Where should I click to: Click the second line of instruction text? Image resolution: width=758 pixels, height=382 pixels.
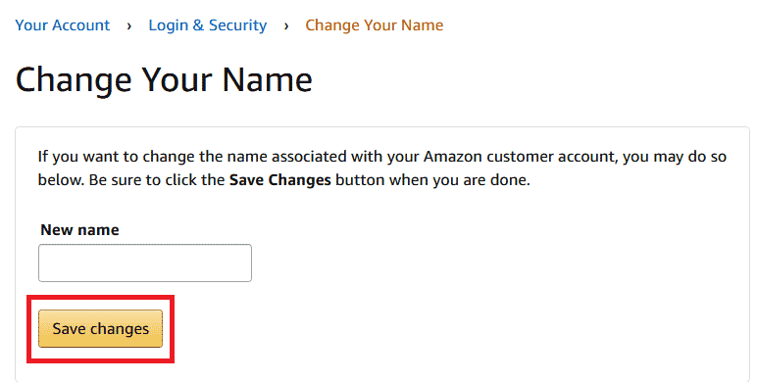283,180
